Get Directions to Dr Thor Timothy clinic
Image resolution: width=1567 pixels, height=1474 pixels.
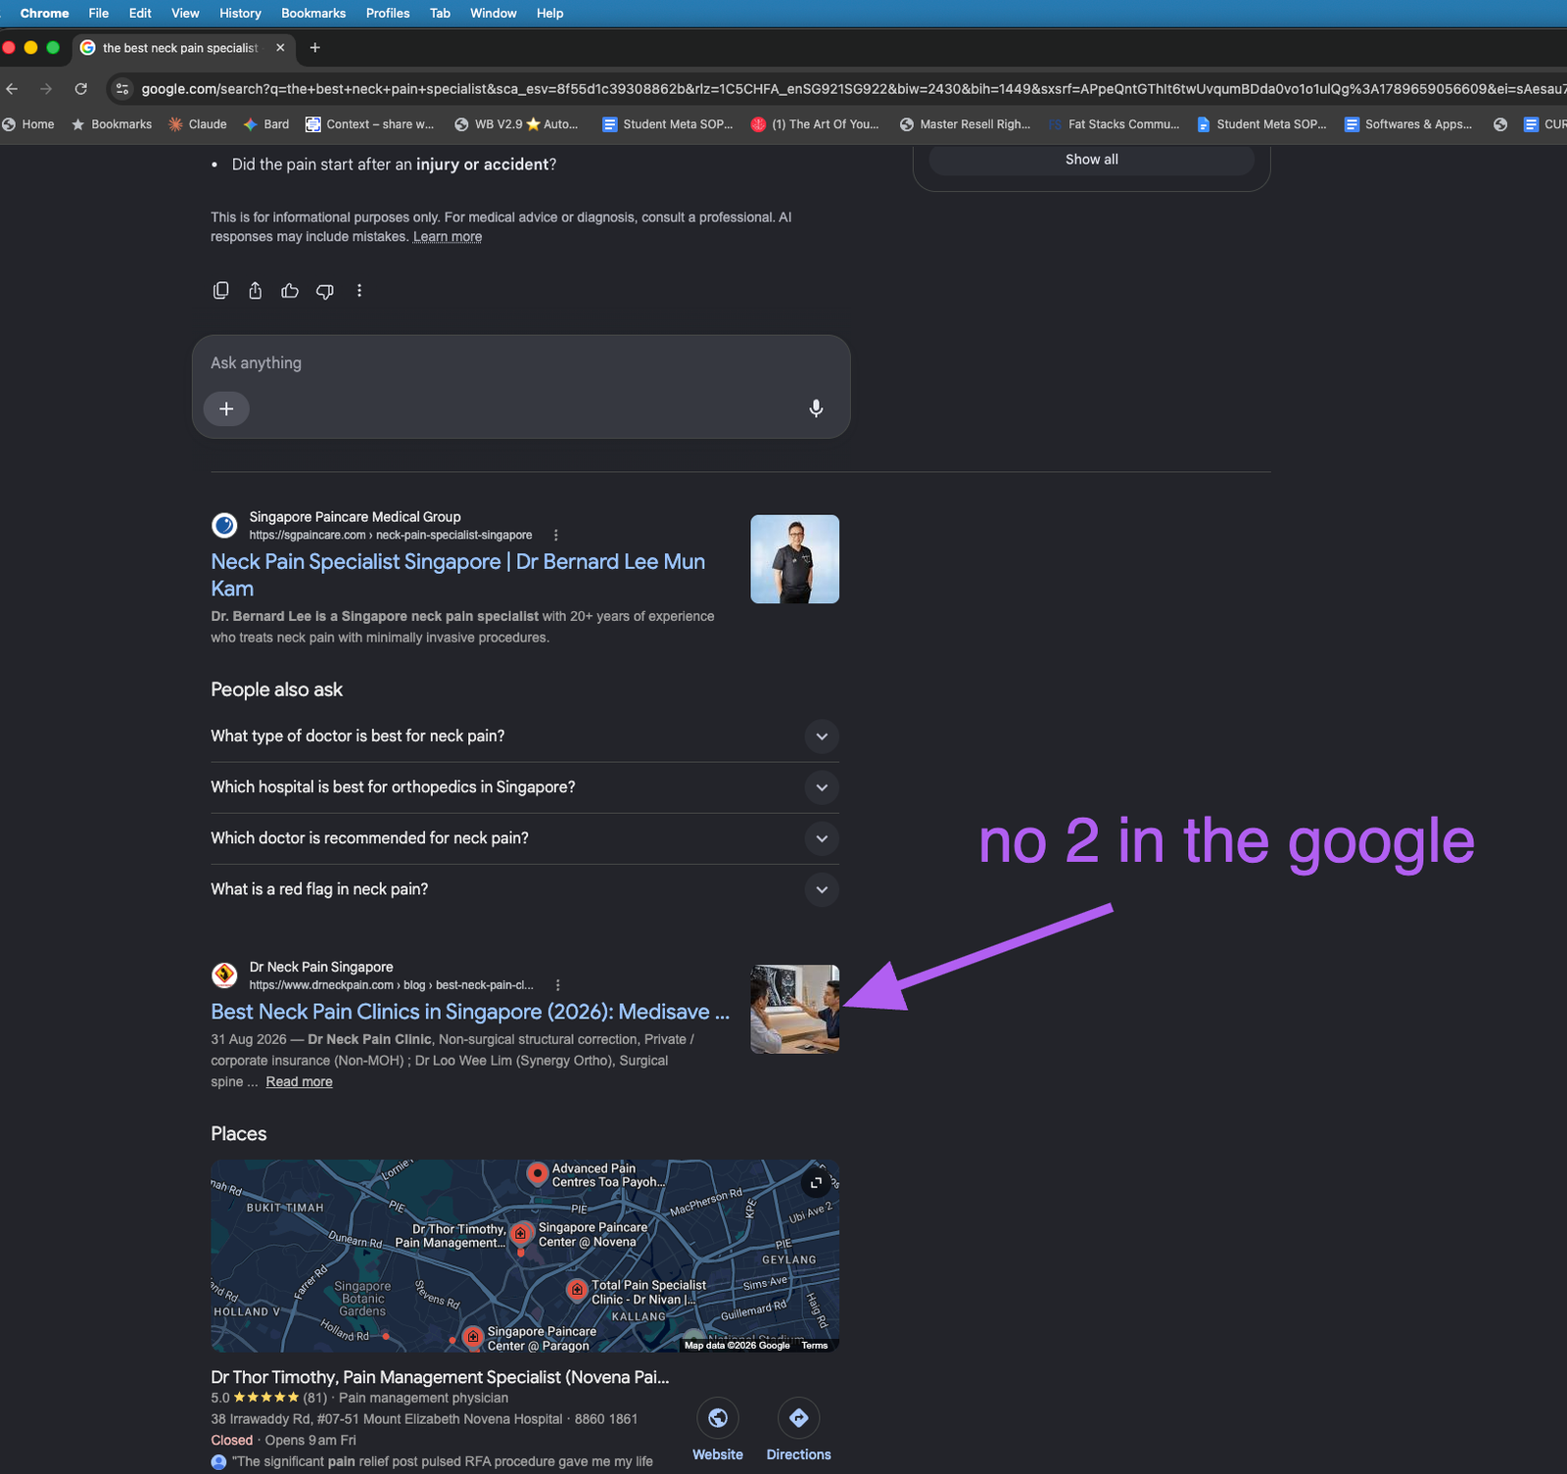pyautogui.click(x=799, y=1430)
